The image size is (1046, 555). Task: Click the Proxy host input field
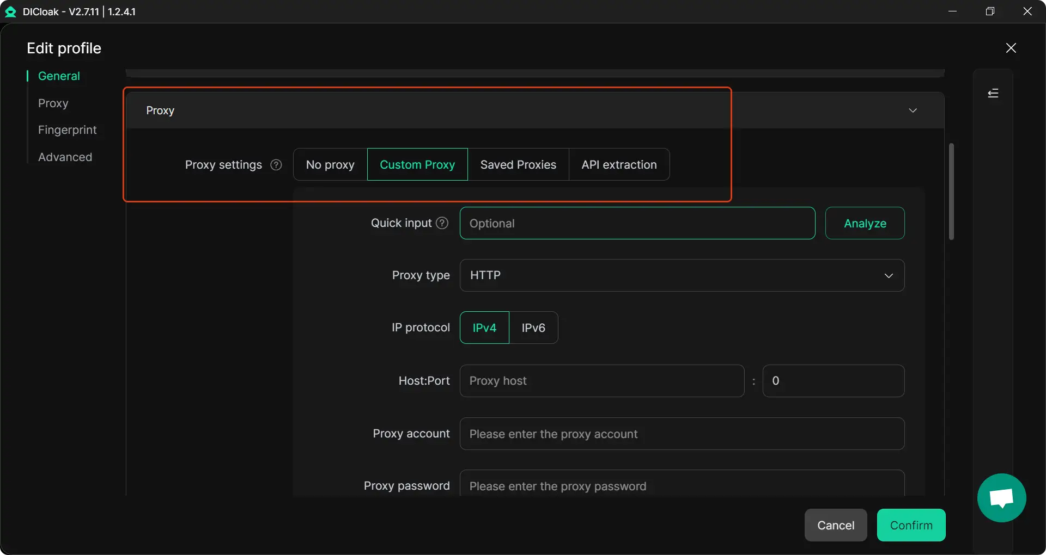point(601,381)
